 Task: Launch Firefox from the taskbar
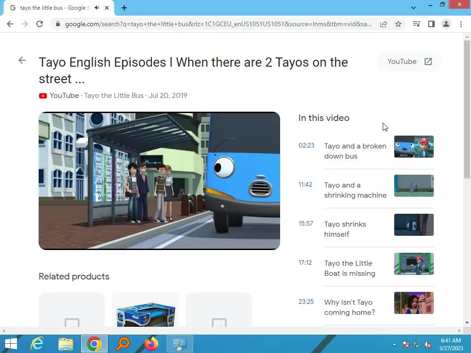point(151,344)
